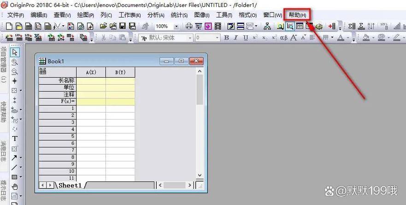The height and width of the screenshot is (205, 406).
Task: Switch to the Sheet1 tab
Action: click(x=70, y=185)
